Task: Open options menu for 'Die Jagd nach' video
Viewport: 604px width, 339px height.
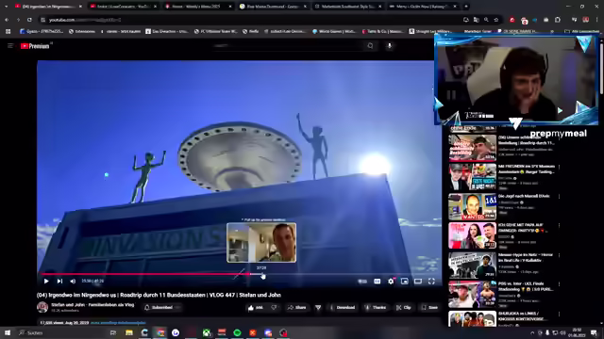Action: [559, 197]
